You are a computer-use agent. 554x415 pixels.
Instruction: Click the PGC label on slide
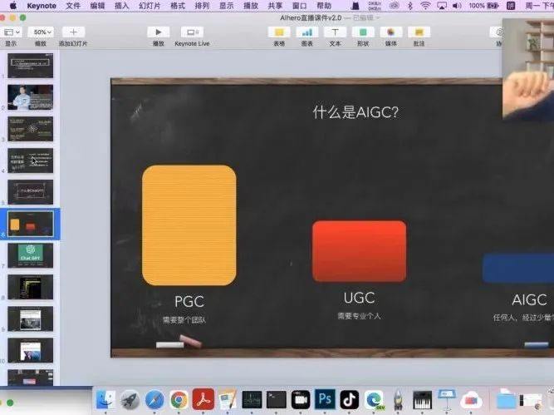(189, 301)
